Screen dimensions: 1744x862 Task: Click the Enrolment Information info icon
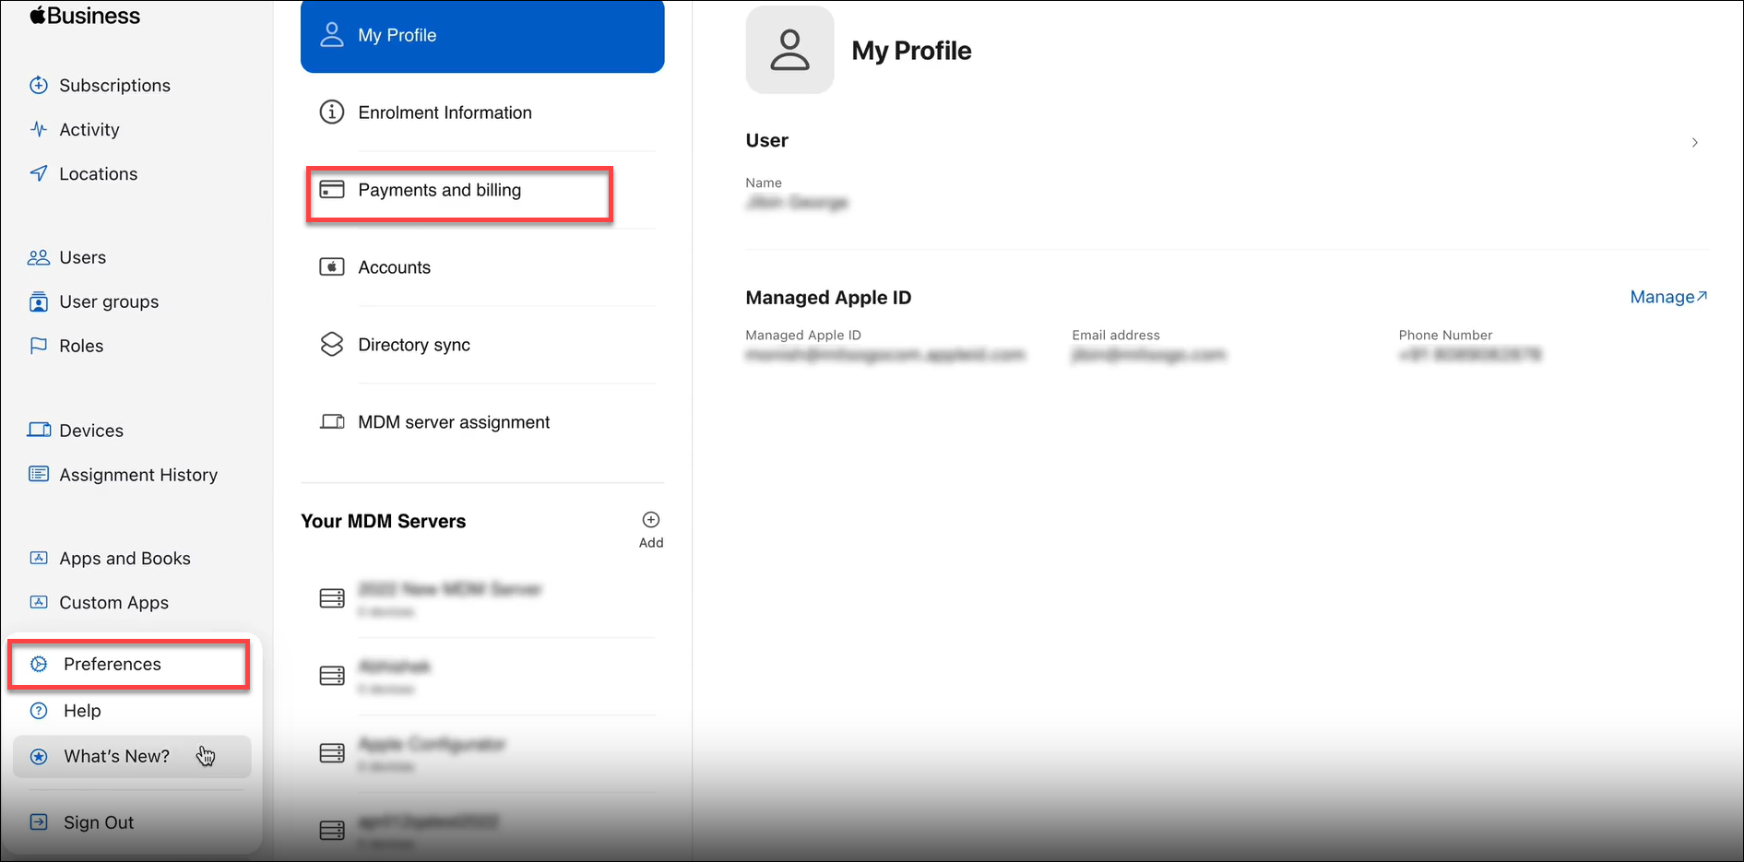pos(331,112)
